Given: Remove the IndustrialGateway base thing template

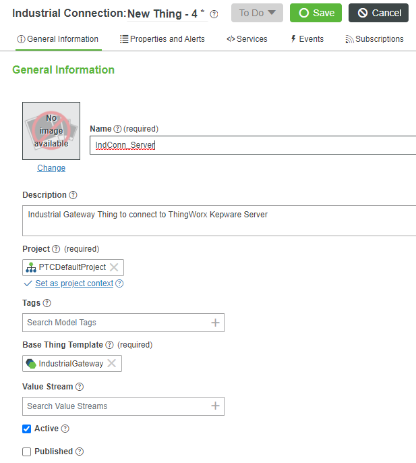Looking at the screenshot, I should click(112, 364).
